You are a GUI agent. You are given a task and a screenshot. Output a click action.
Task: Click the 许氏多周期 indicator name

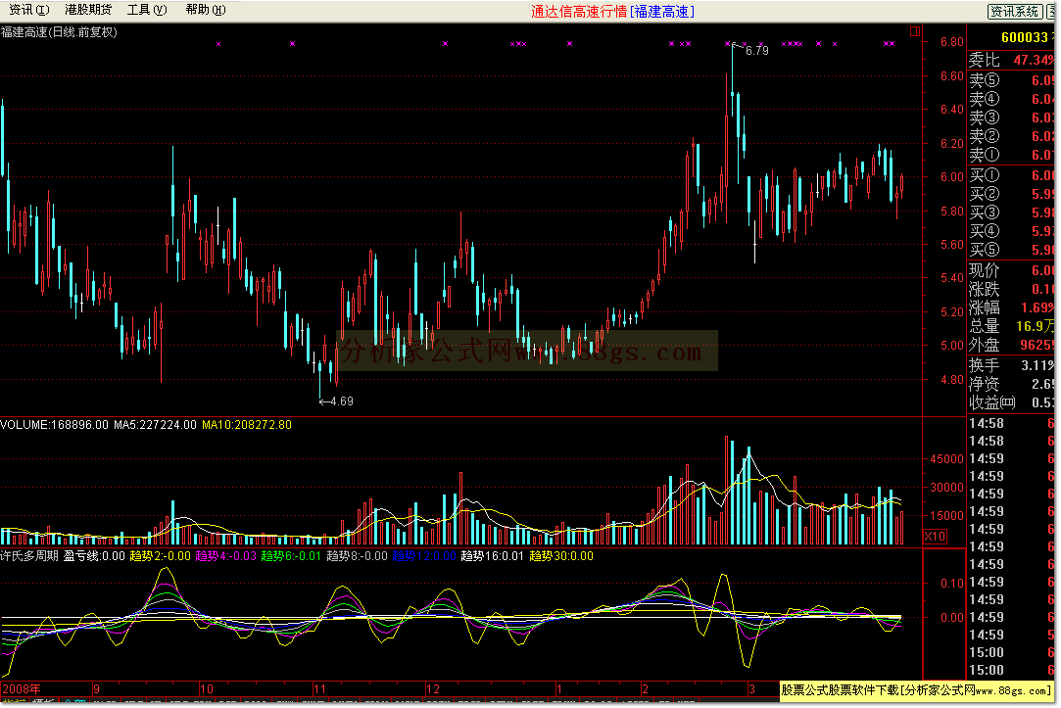click(x=29, y=556)
